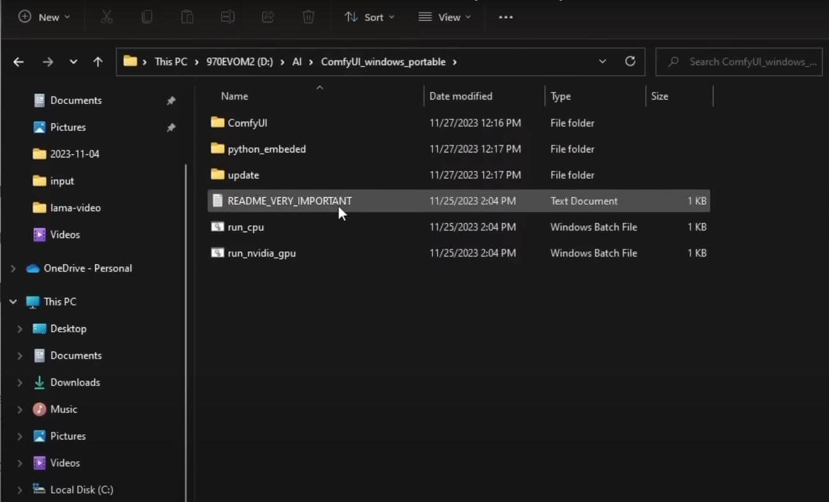Unpin Documents via its pin icon

coord(171,101)
